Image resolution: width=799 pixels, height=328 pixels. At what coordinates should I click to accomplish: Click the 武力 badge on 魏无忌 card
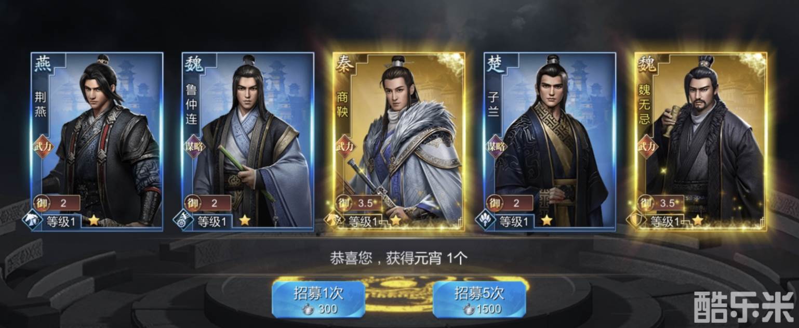pos(648,147)
